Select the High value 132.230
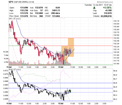The image size is (122, 105). point(24,10)
